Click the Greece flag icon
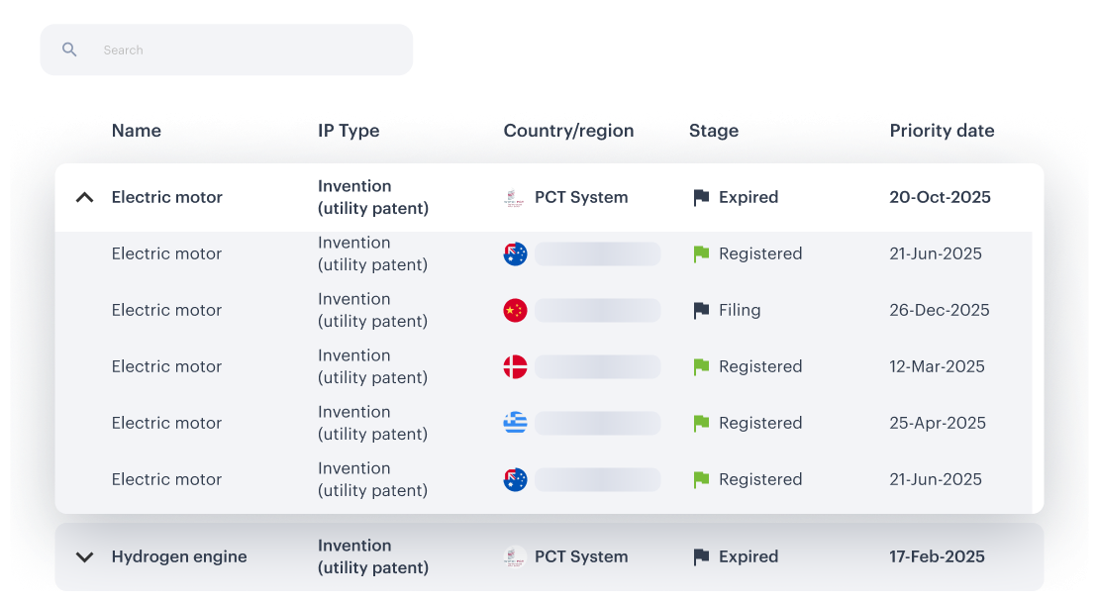Image resolution: width=1099 pixels, height=602 pixels. [x=515, y=424]
